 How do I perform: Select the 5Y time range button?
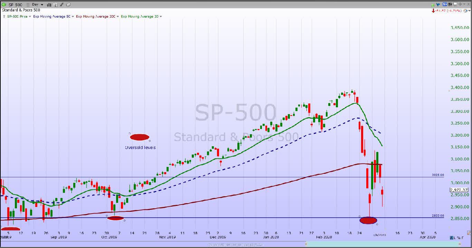pyautogui.click(x=210, y=245)
